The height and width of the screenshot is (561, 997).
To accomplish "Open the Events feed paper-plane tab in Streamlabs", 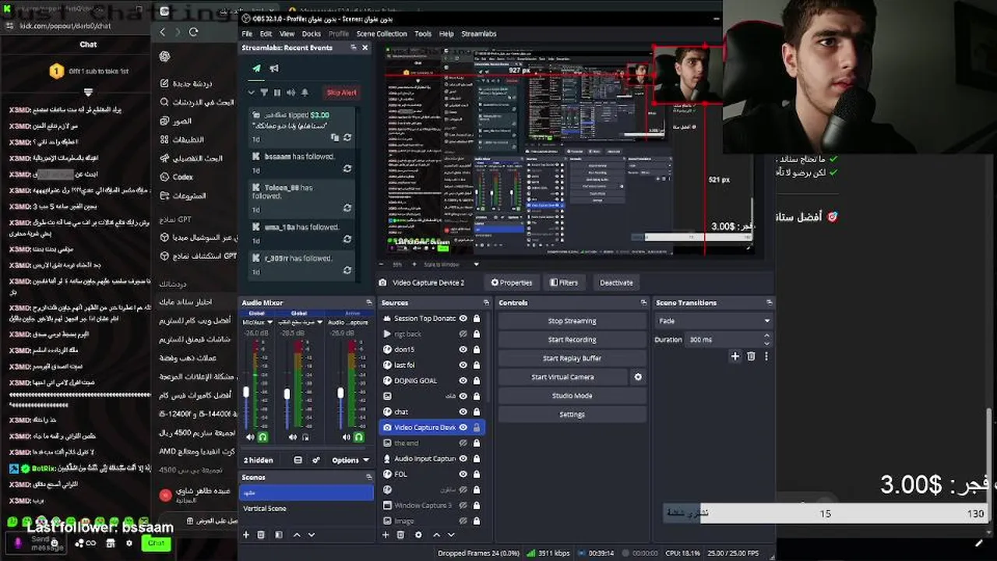I will [256, 68].
